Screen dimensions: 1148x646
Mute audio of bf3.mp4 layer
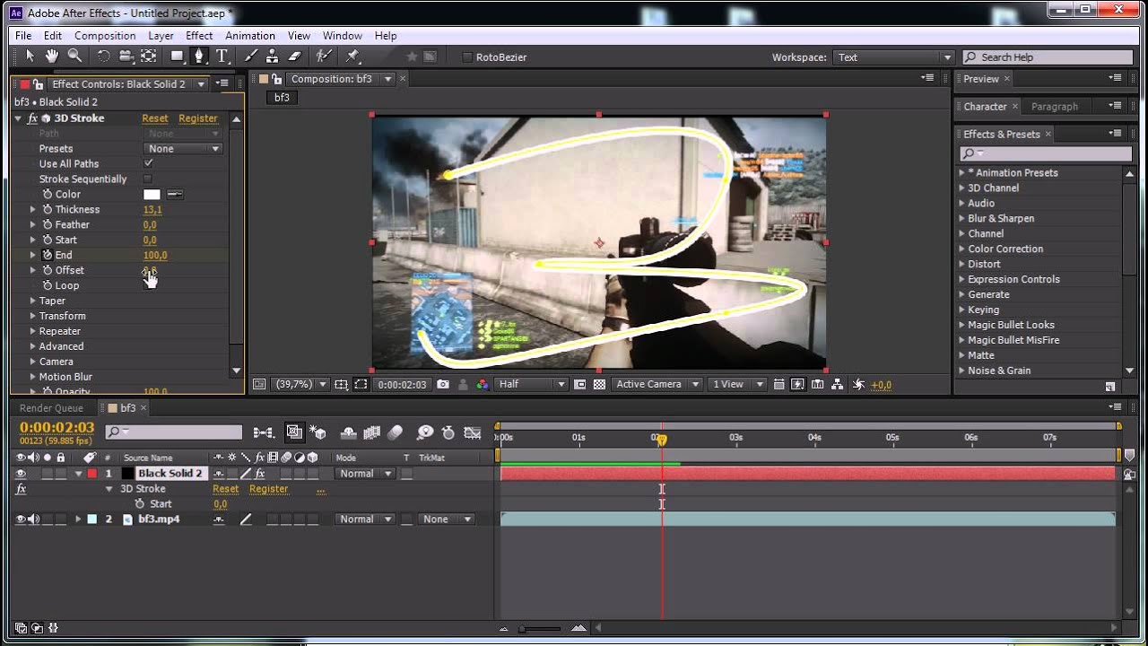[33, 519]
